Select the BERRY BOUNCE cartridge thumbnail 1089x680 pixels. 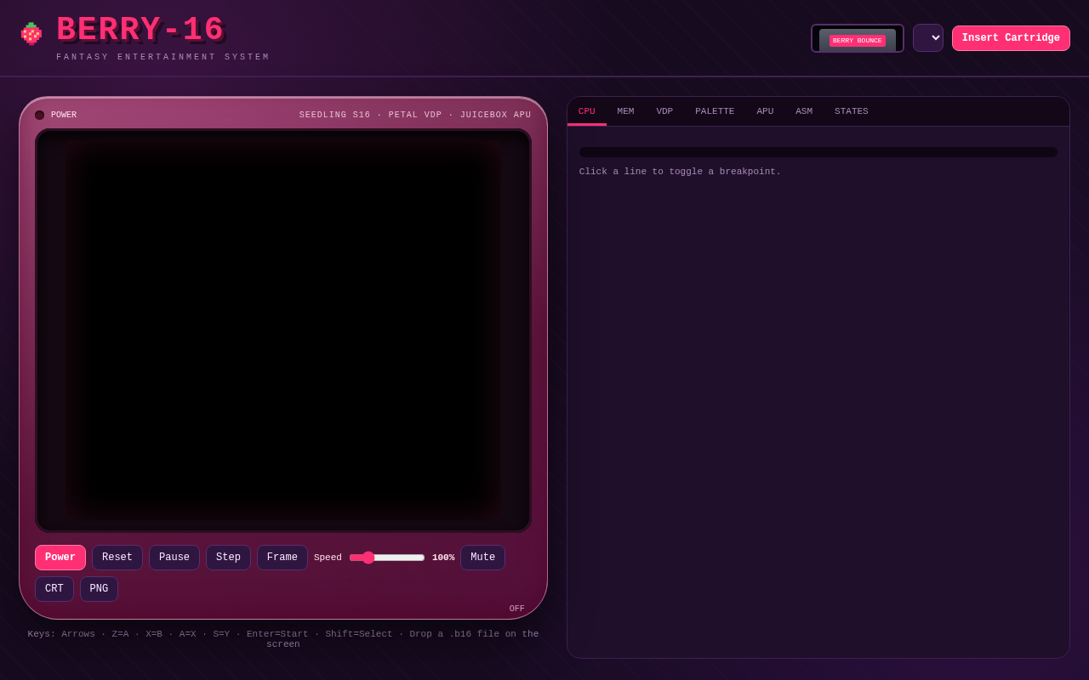(858, 38)
